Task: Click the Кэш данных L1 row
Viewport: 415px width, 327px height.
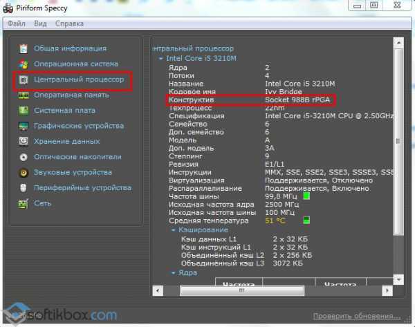Action: tap(244, 239)
